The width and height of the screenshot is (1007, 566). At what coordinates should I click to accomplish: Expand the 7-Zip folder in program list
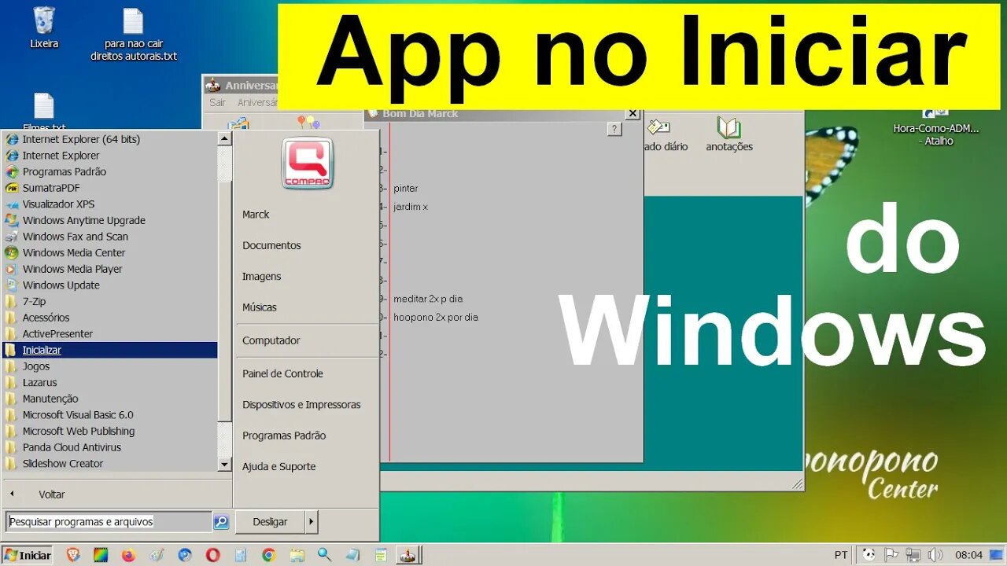click(109, 301)
